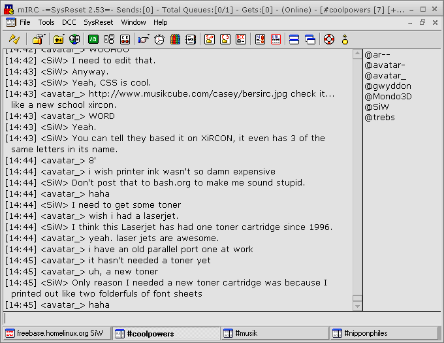Click the mIRC system menu icon beside File
Screen dimensions: 444x343
tap(10, 22)
